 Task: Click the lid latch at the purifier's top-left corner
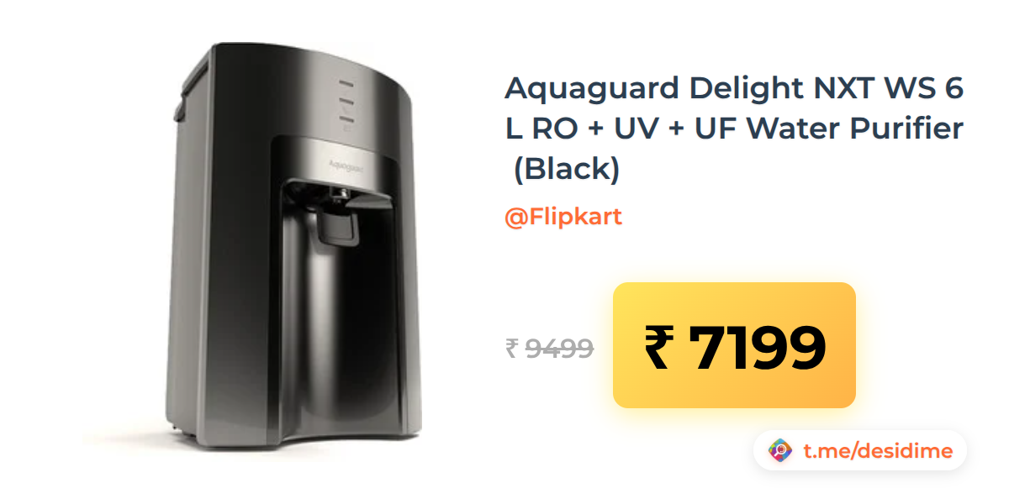pos(178,104)
